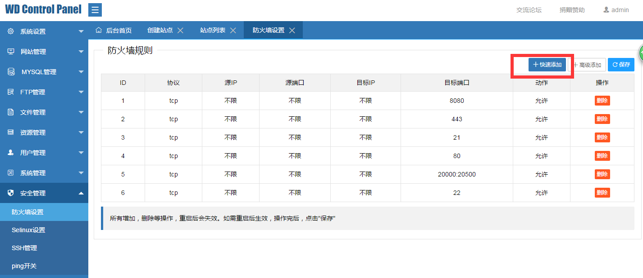Click the home icon on 后台首页 tab

tap(98, 30)
